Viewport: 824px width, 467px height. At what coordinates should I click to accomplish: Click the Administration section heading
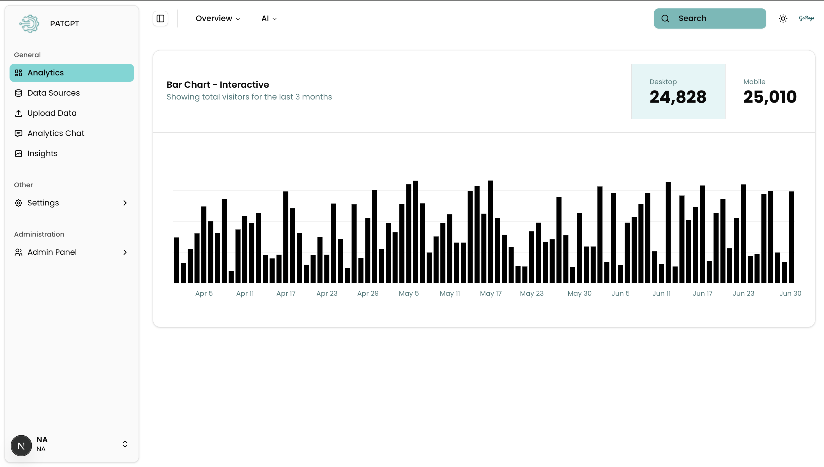click(39, 234)
